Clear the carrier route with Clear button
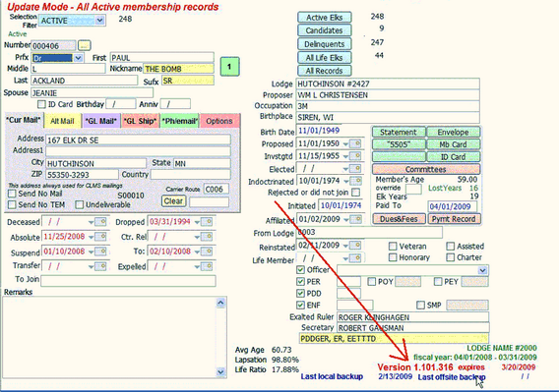This screenshot has width=559, height=392. click(x=173, y=201)
